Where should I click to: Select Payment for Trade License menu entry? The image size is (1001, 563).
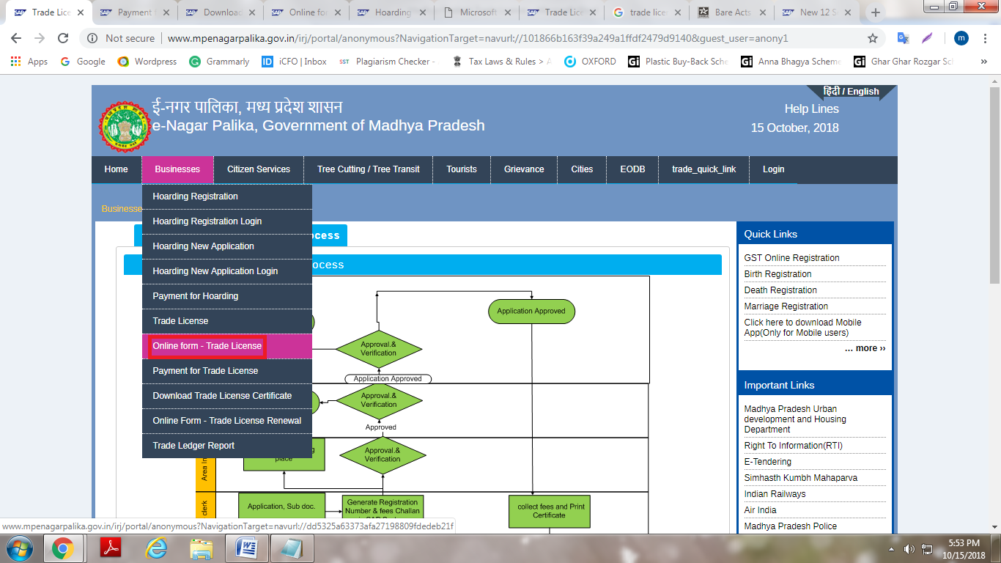tap(204, 370)
